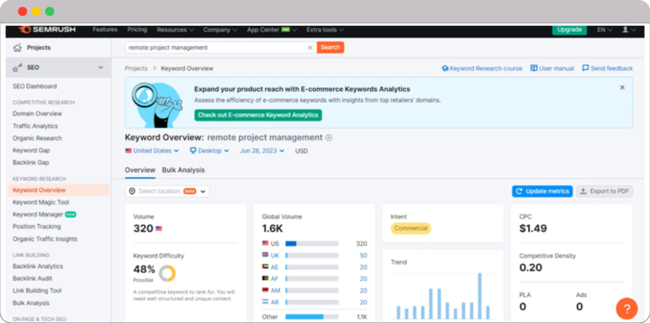Open Link Building Tool in sidebar
This screenshot has width=650, height=323.
pos(37,291)
